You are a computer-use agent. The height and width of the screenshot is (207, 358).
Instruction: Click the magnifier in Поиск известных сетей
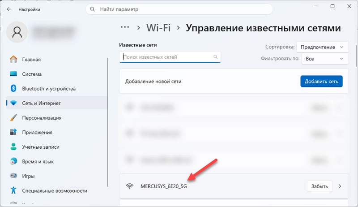[x=215, y=57]
